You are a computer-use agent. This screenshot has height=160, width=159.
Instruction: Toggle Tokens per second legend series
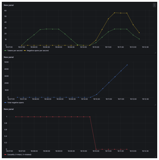tap(15, 51)
